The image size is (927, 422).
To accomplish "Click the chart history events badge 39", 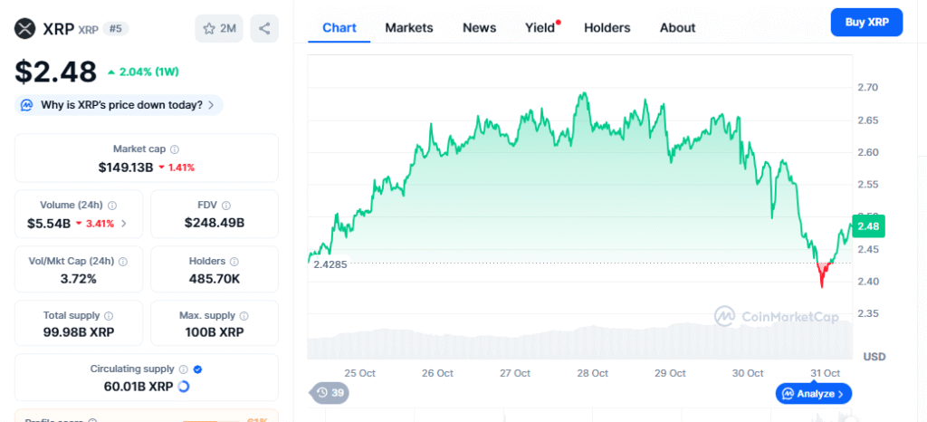I will coord(330,393).
